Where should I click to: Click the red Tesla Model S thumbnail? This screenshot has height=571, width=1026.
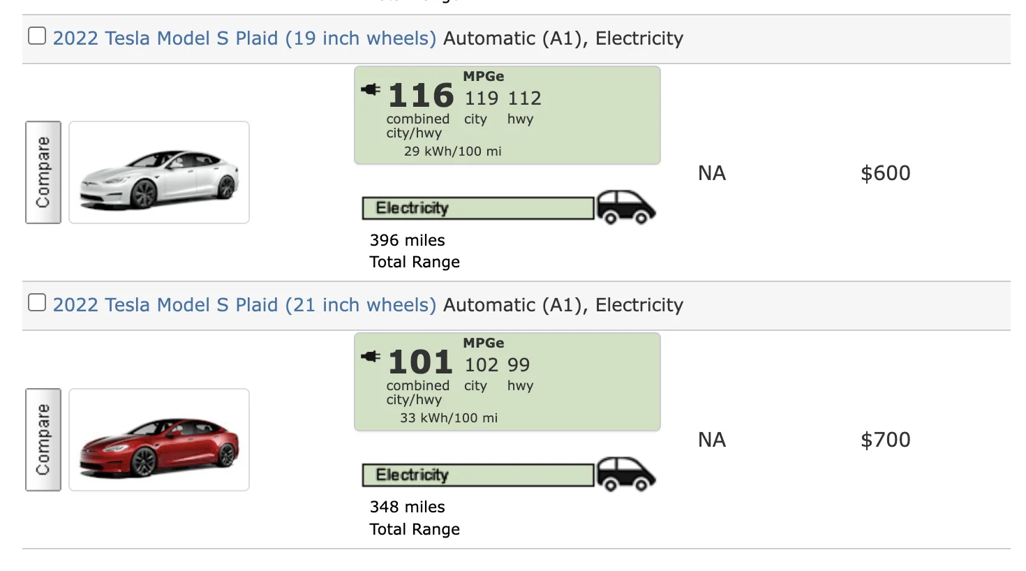point(159,440)
